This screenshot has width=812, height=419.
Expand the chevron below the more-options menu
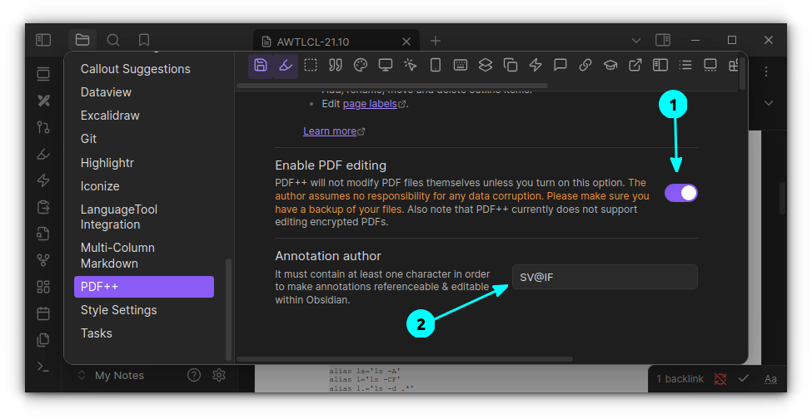[x=768, y=103]
